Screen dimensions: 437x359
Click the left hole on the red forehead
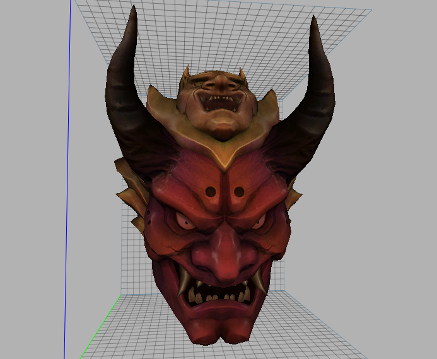211,191
